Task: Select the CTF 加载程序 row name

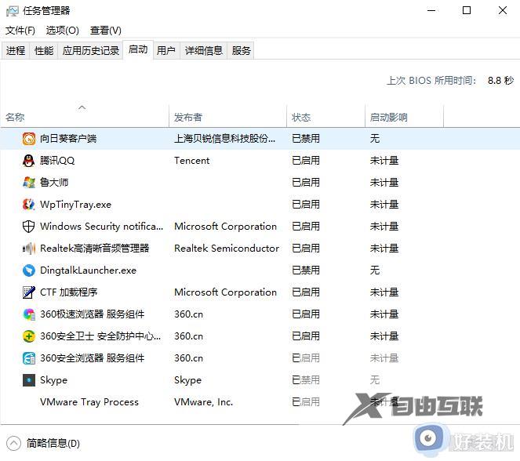Action: (69, 292)
